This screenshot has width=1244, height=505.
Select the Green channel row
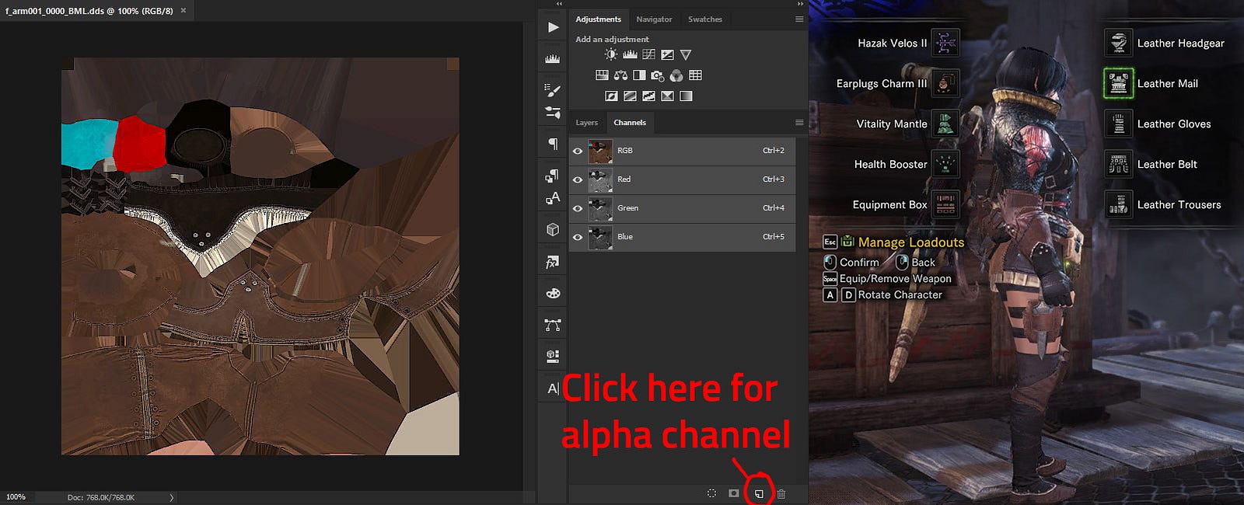(x=682, y=208)
